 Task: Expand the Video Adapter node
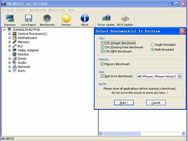[x=9, y=50]
